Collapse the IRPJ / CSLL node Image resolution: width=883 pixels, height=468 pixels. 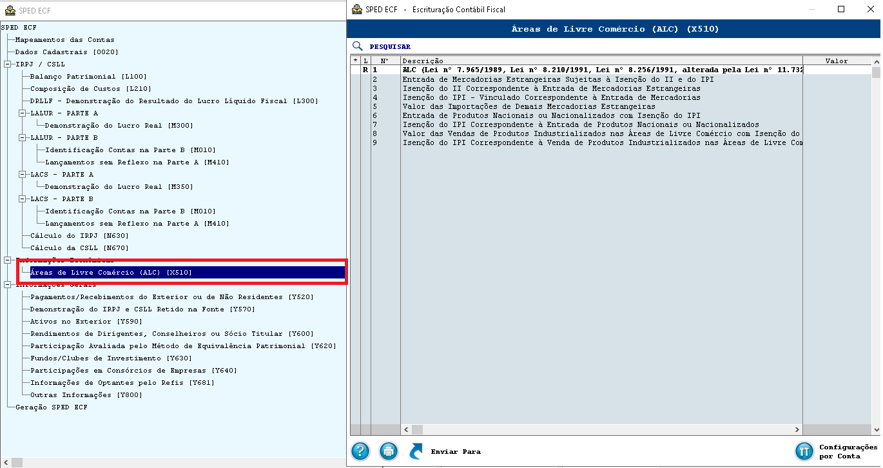(x=7, y=64)
